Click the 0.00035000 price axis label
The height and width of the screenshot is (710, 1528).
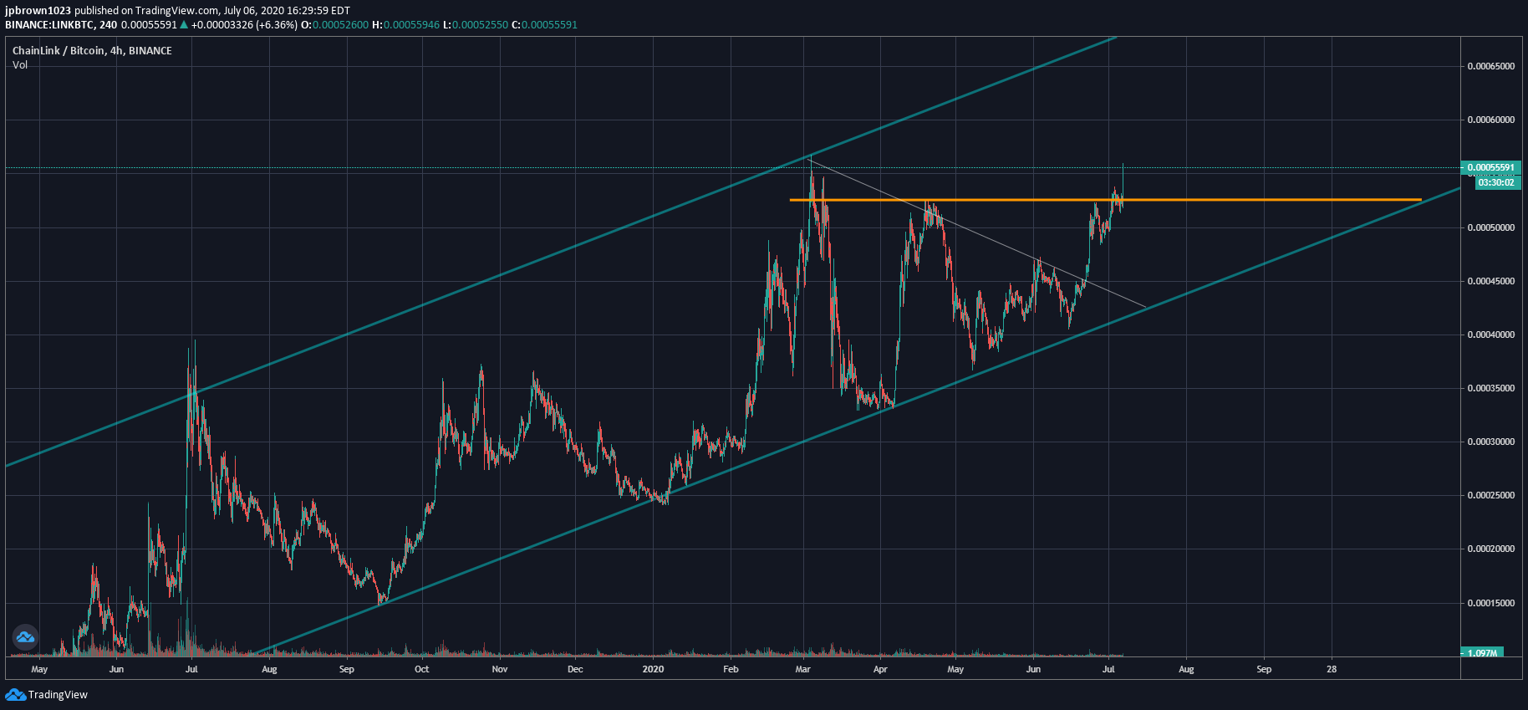(x=1490, y=388)
